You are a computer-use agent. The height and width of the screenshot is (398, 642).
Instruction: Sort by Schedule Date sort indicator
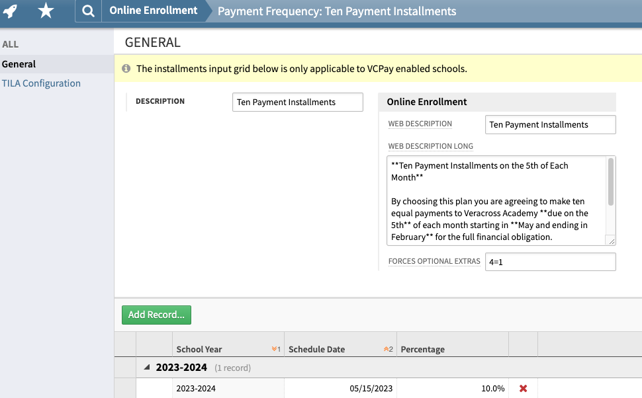[x=388, y=349]
